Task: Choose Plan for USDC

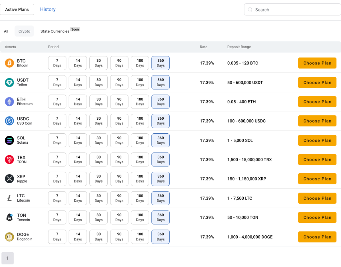Action: click(317, 121)
